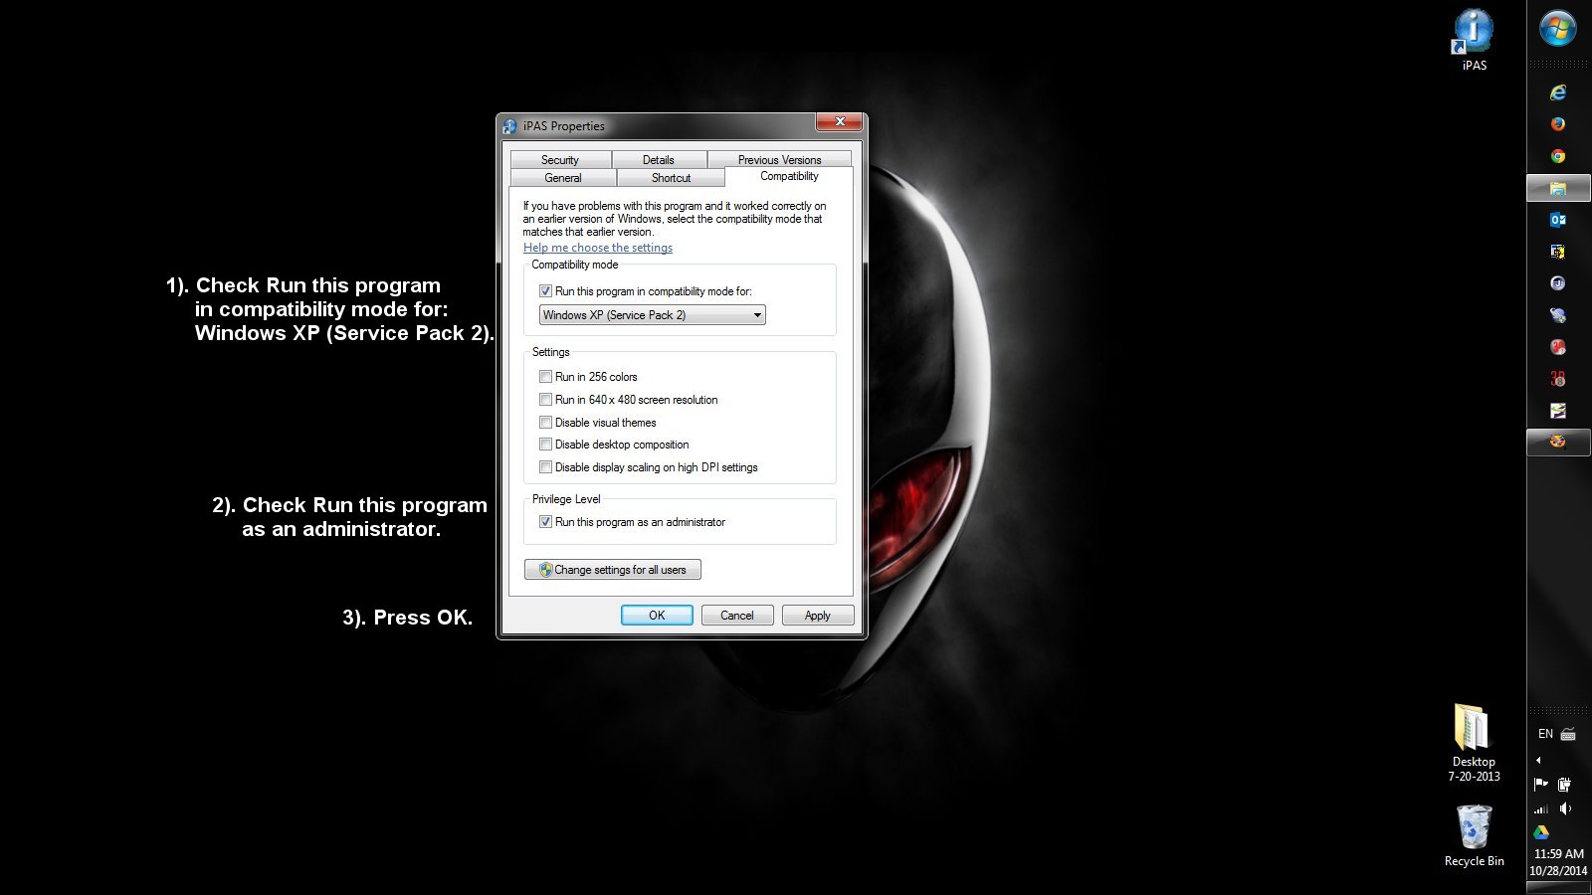Launch Google Chrome from the taskbar
Image resolution: width=1592 pixels, height=895 pixels.
1558,156
